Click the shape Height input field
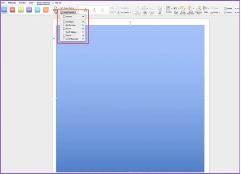Screen dimensions: 241x174 click(x=237, y=8)
